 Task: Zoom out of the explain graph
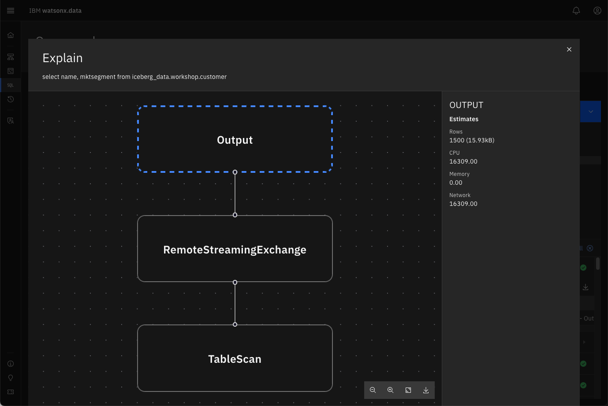[x=373, y=390]
